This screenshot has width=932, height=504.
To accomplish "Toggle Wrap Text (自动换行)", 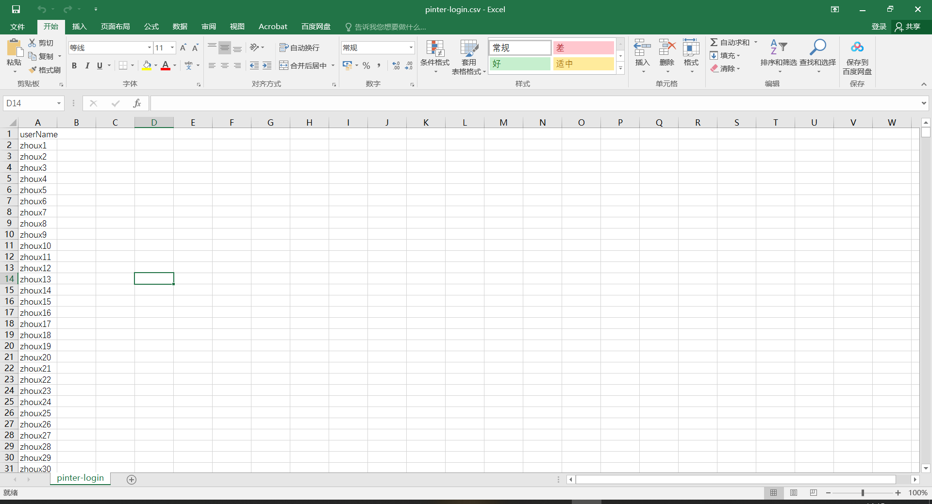I will (300, 48).
